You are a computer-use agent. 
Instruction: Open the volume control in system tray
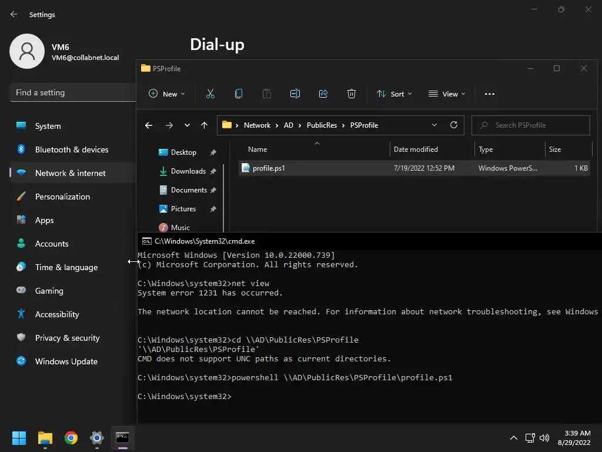point(544,438)
